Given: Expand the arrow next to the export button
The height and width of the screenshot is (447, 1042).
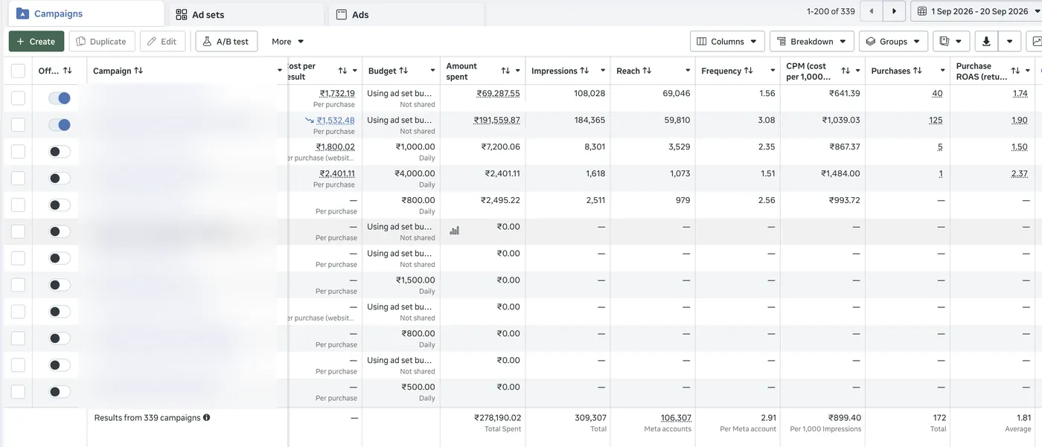Looking at the screenshot, I should [1009, 42].
